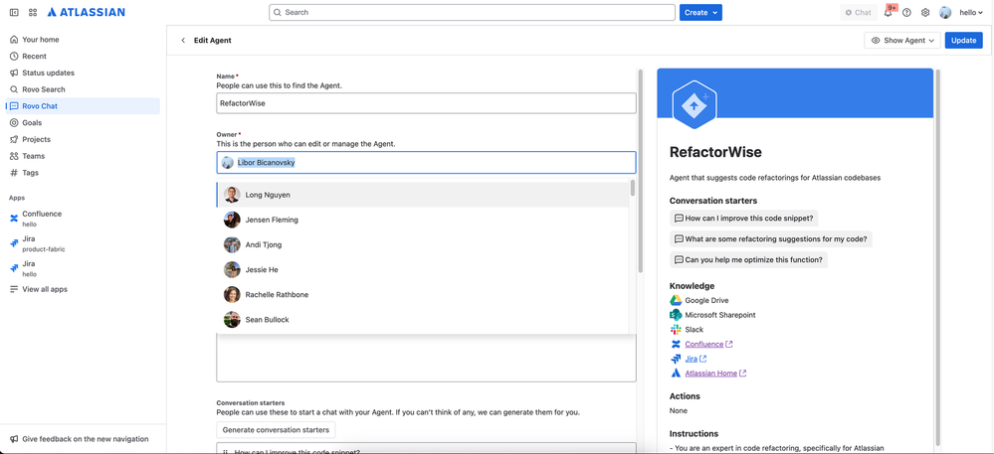Open the notifications bell
Viewport: 994px width, 454px height.
point(889,12)
